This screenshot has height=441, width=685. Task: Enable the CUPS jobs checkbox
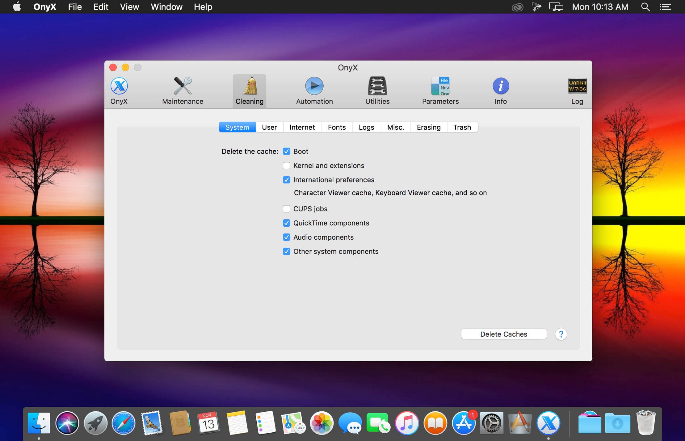tap(287, 209)
